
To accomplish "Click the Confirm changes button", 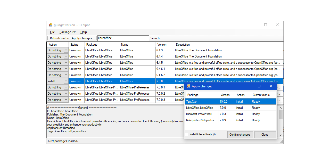I will [240, 134].
